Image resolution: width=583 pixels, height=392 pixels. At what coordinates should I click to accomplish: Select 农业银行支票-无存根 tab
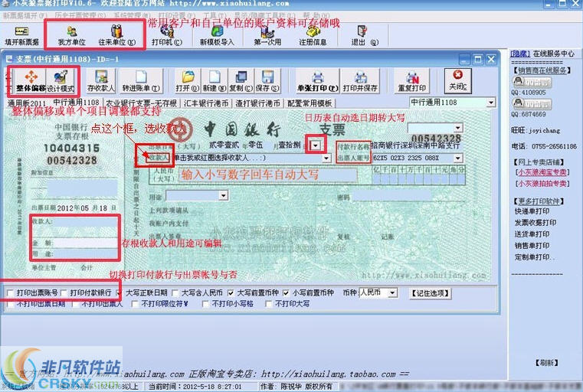pos(141,103)
